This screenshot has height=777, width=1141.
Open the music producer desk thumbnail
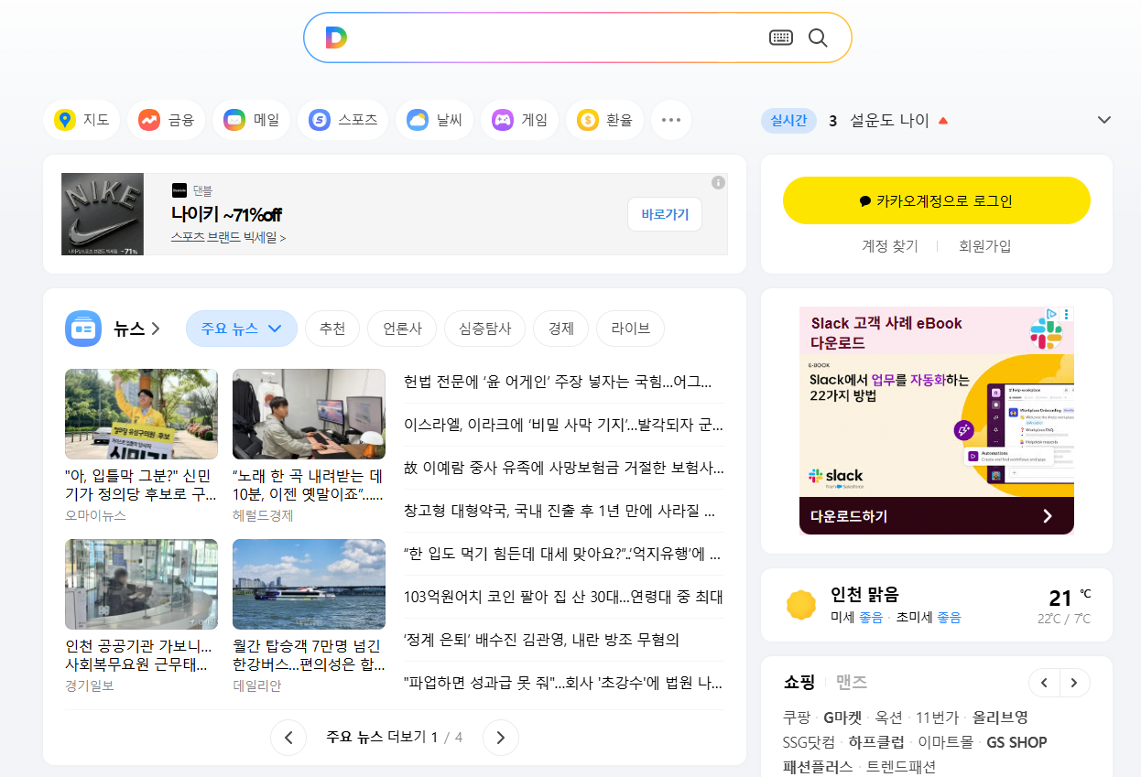(x=309, y=414)
